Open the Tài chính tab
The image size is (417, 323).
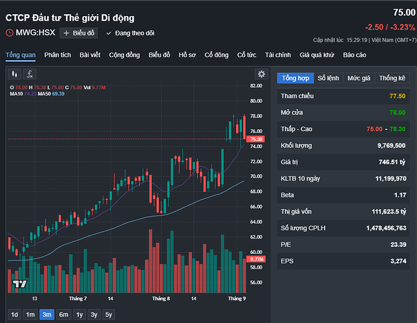(278, 55)
